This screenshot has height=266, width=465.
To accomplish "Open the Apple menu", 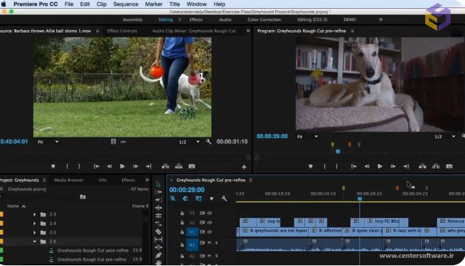I will (x=4, y=4).
